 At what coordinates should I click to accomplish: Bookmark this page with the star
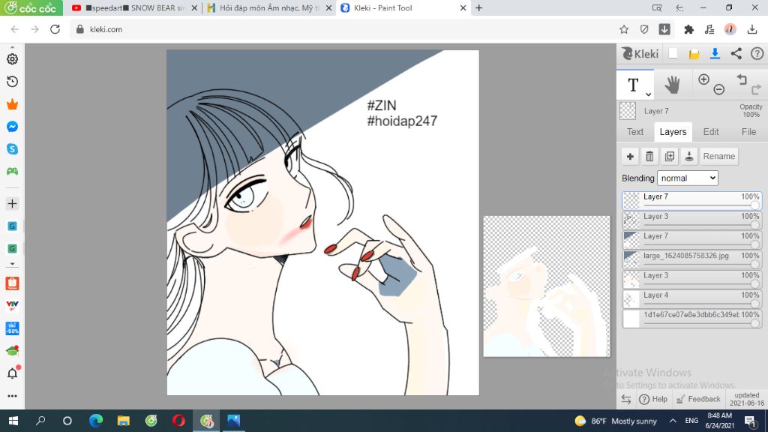click(623, 29)
